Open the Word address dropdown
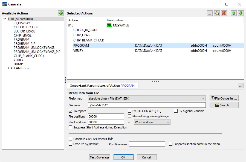246x162 pixels. click(152, 122)
